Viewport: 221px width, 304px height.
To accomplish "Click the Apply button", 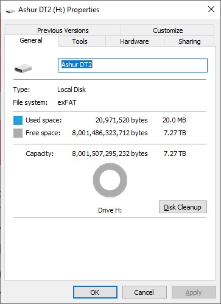I will (194, 292).
